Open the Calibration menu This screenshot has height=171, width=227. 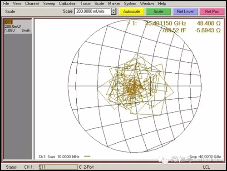point(68,4)
